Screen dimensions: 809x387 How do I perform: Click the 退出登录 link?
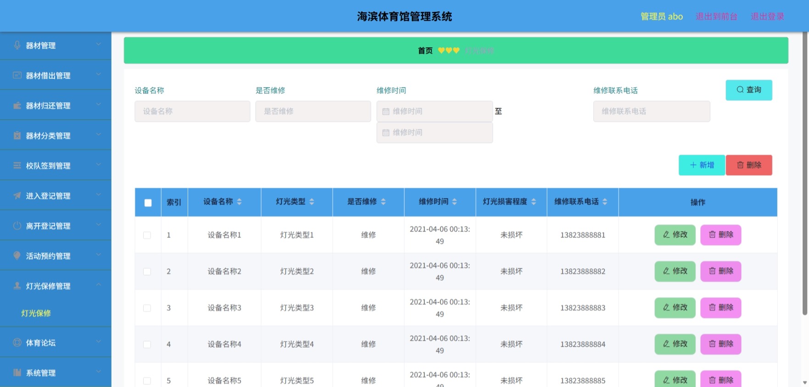point(767,17)
